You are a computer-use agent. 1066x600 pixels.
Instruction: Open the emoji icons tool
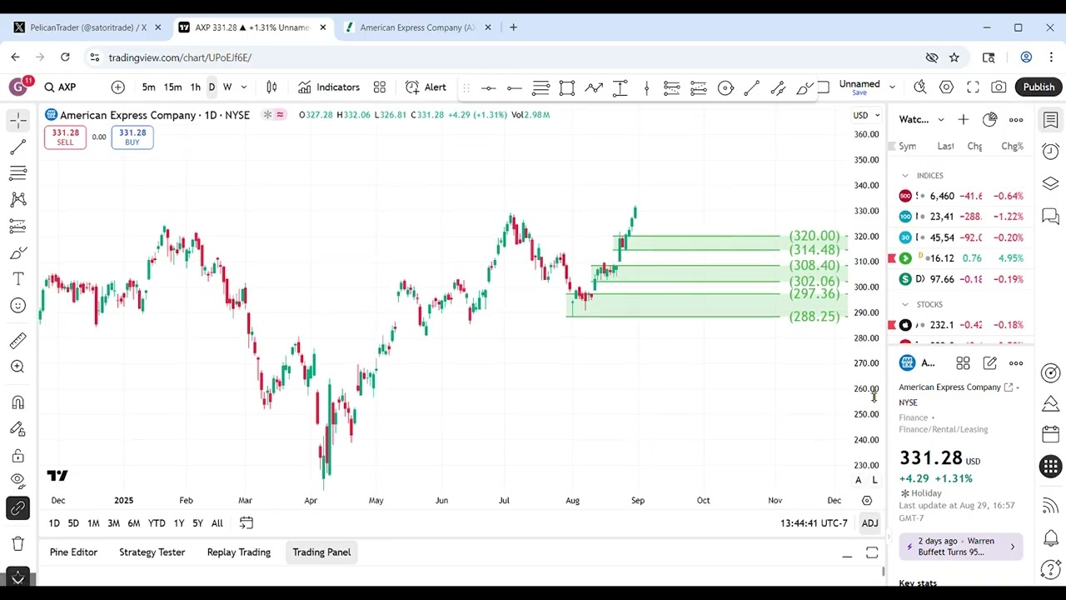[17, 305]
